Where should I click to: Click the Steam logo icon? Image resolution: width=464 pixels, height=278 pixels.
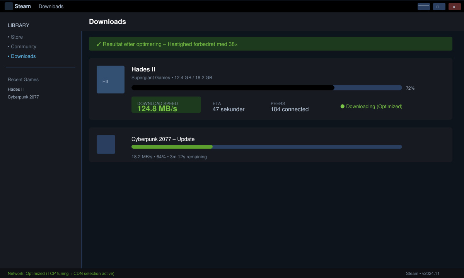coord(9,6)
